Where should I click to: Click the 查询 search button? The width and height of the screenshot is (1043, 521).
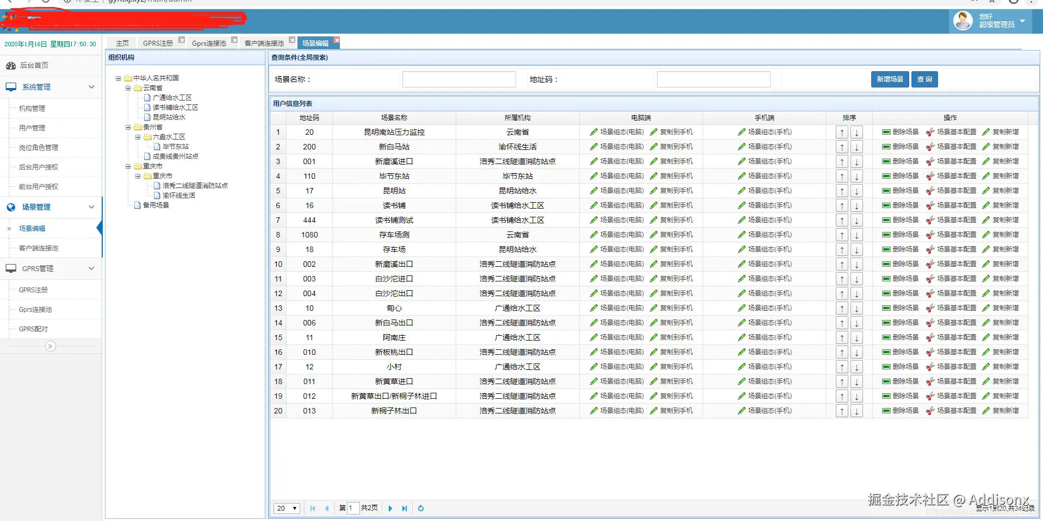924,79
